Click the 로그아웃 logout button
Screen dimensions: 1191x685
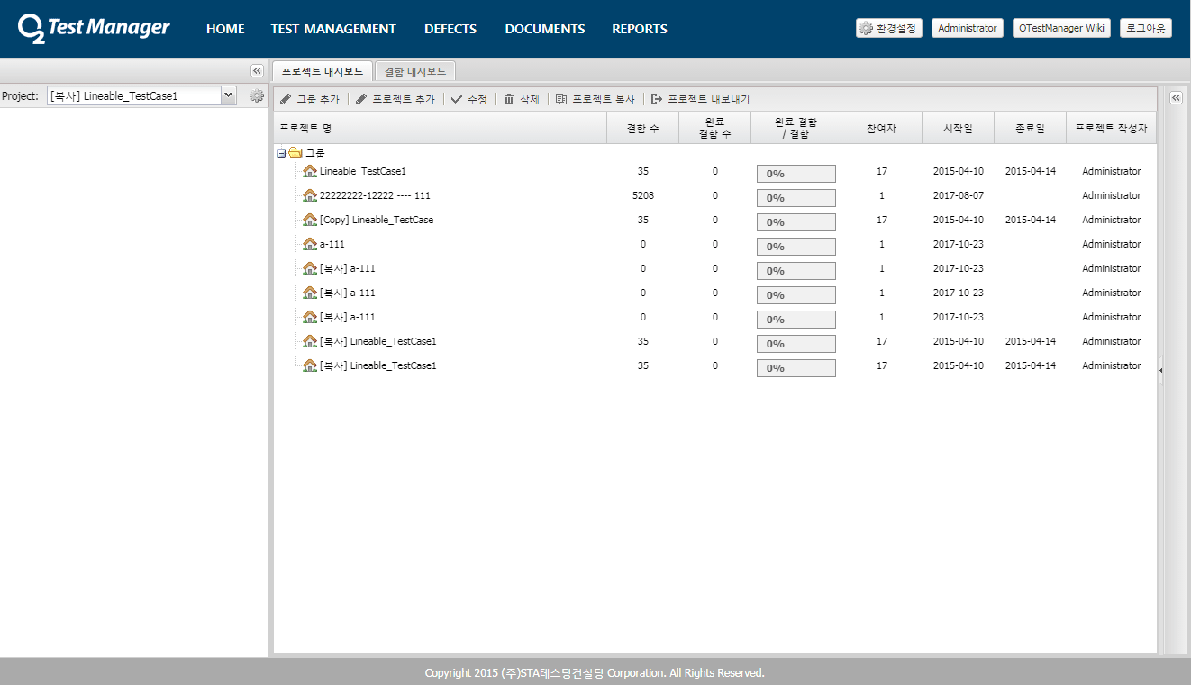click(1145, 28)
